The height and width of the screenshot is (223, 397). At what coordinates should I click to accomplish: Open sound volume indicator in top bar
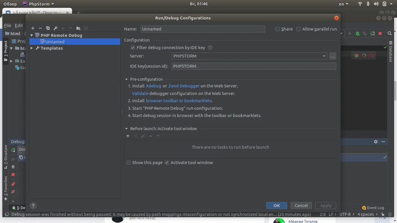376,4
